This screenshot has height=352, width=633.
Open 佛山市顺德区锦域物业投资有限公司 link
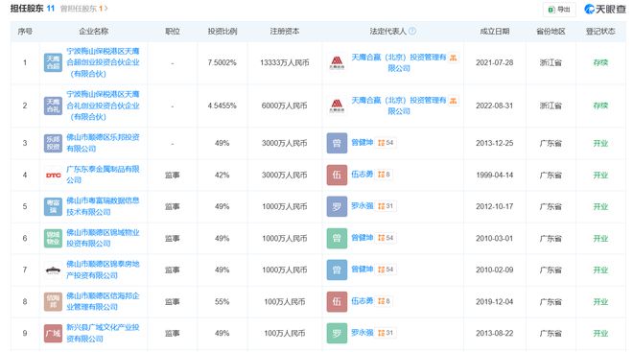(103, 238)
